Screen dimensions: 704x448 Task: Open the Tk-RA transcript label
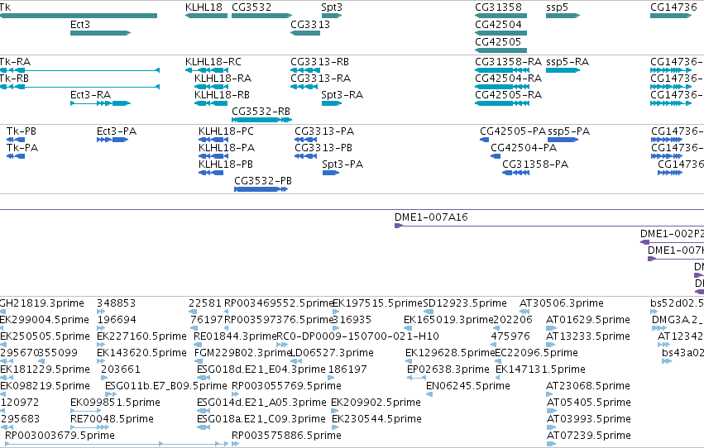[x=15, y=62]
